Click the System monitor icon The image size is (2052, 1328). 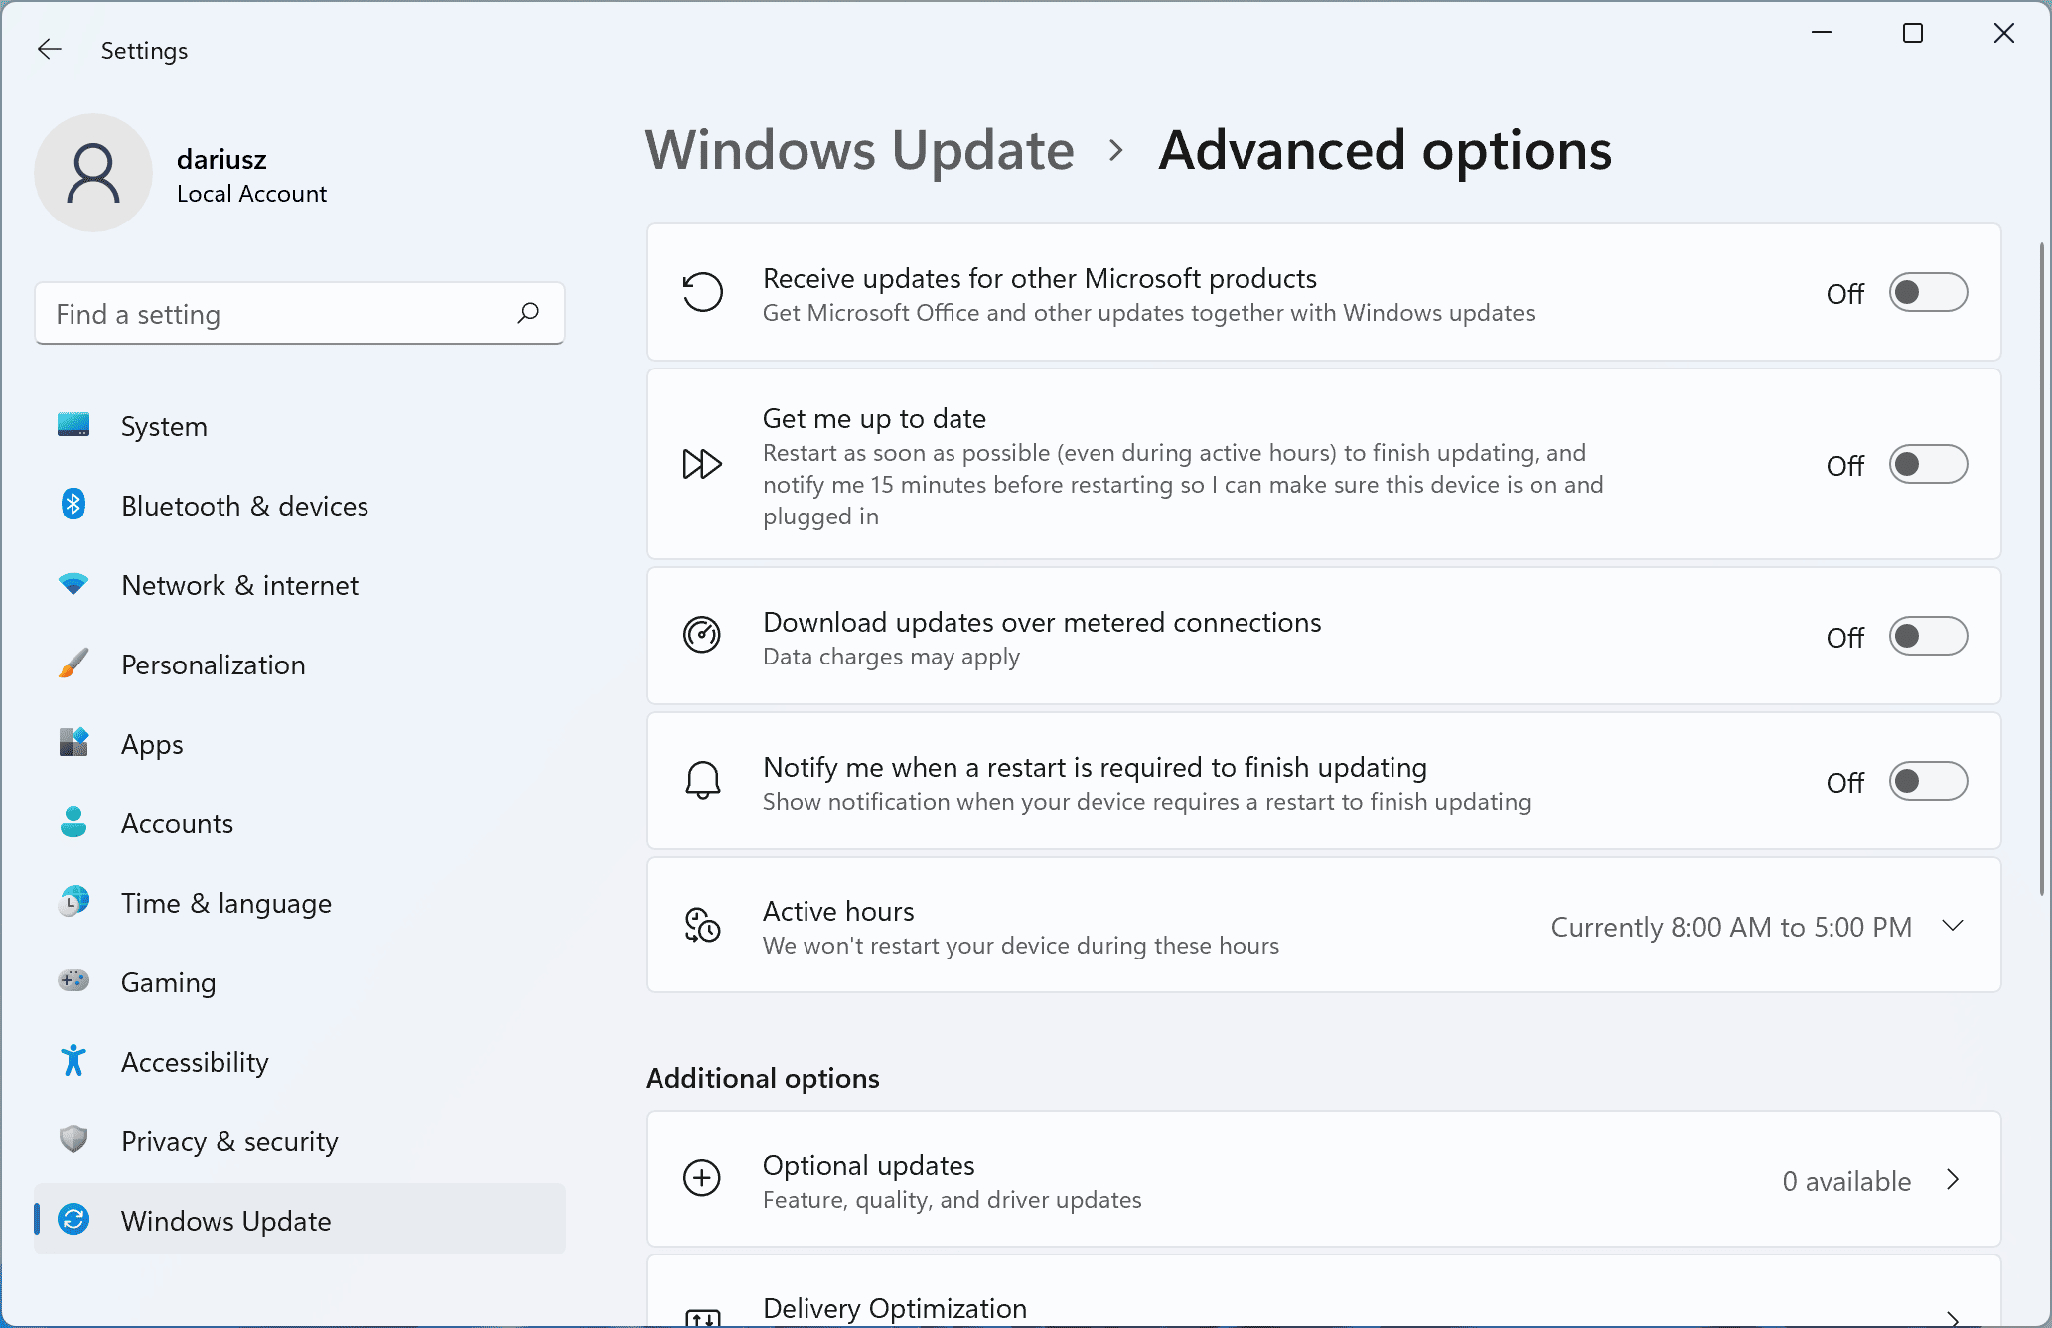73,425
